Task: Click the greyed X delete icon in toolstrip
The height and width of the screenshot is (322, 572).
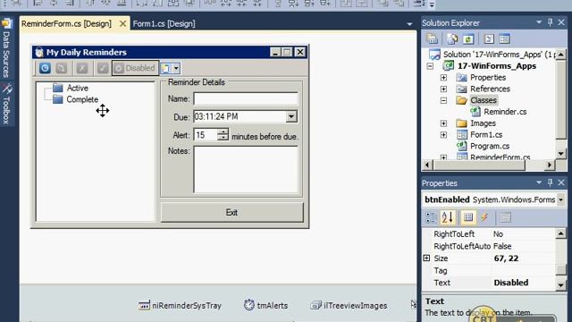Action: 82,68
